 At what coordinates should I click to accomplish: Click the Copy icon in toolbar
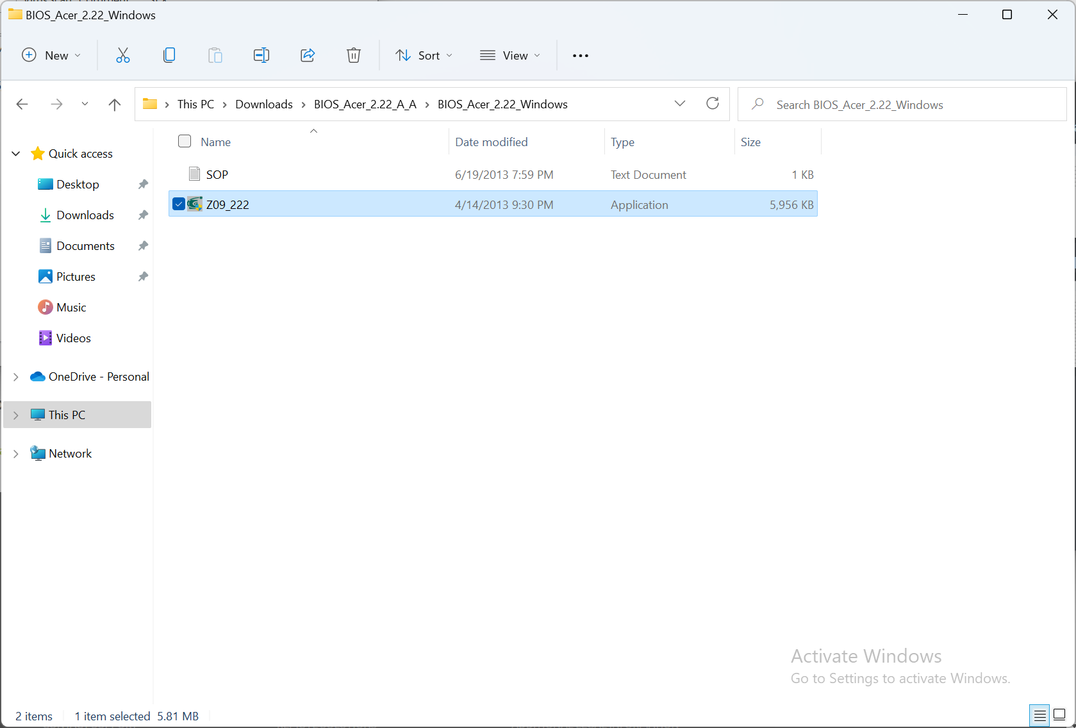169,56
